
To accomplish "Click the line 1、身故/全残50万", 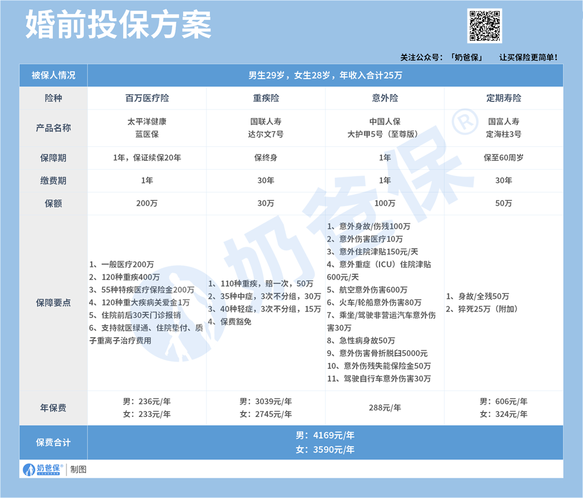I will coord(478,296).
